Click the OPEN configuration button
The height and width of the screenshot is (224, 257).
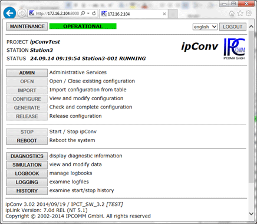coord(27,81)
